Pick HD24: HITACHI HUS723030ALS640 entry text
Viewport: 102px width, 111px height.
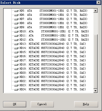point(53,89)
